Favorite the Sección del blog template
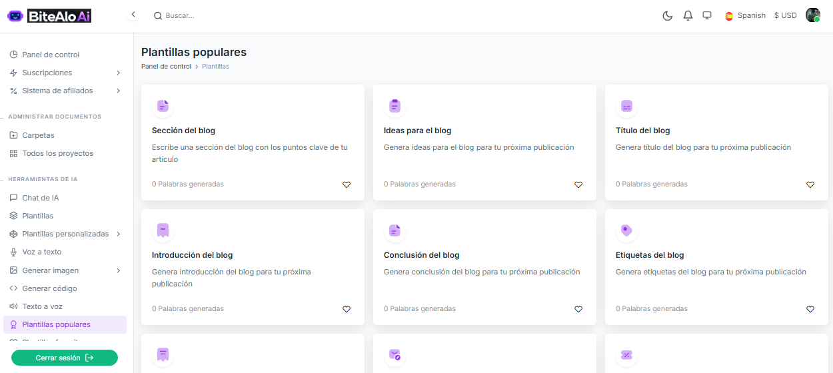 point(347,185)
